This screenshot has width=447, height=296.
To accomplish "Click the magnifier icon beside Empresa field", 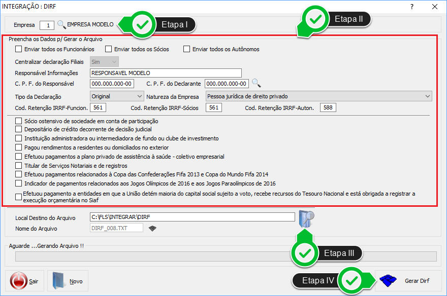I will 61,24.
